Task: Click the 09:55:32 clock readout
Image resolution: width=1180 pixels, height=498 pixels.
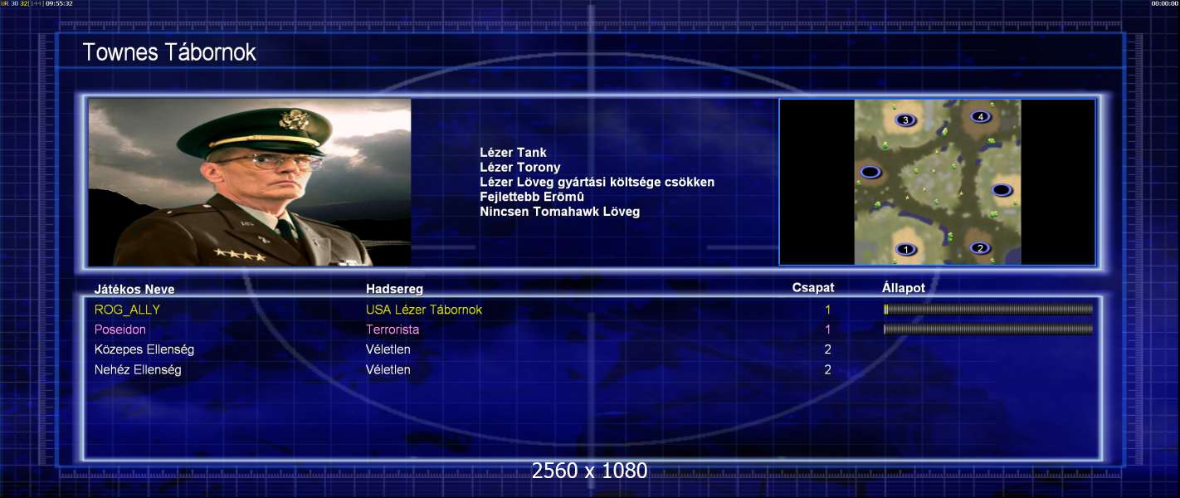Action: click(x=59, y=3)
